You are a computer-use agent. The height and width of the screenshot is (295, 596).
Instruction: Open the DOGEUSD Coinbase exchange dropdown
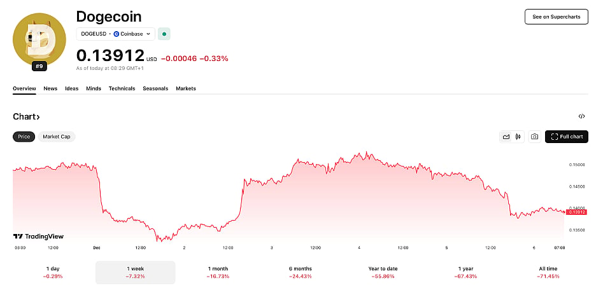115,34
